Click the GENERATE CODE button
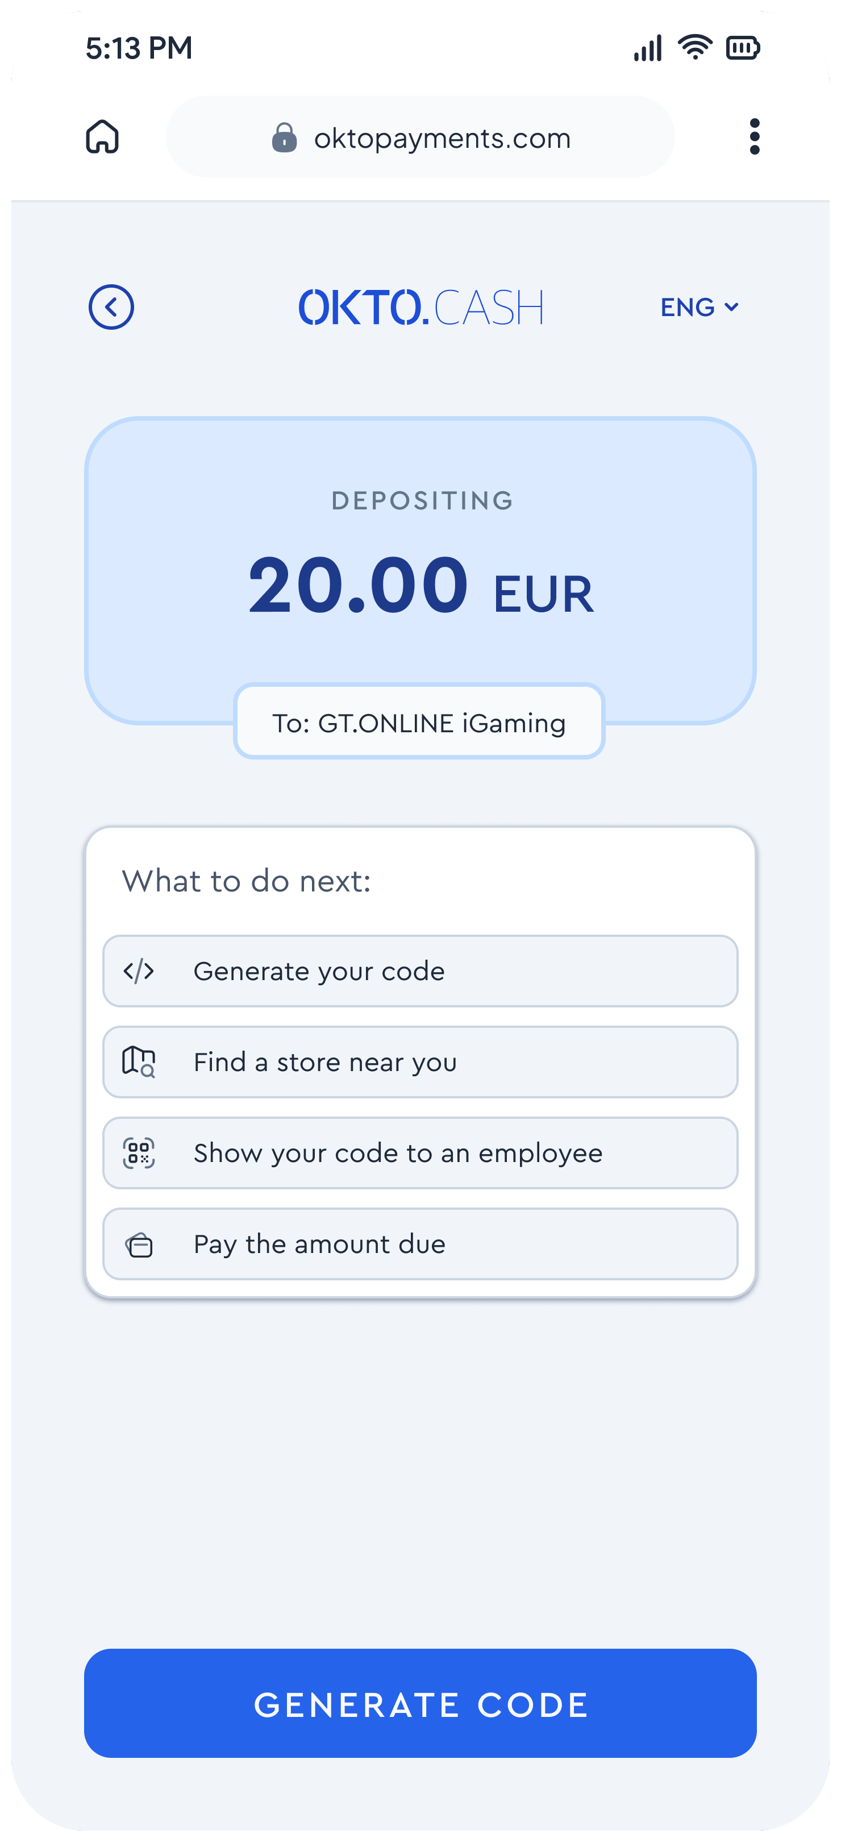Image resolution: width=841 pixels, height=1842 pixels. pos(420,1703)
